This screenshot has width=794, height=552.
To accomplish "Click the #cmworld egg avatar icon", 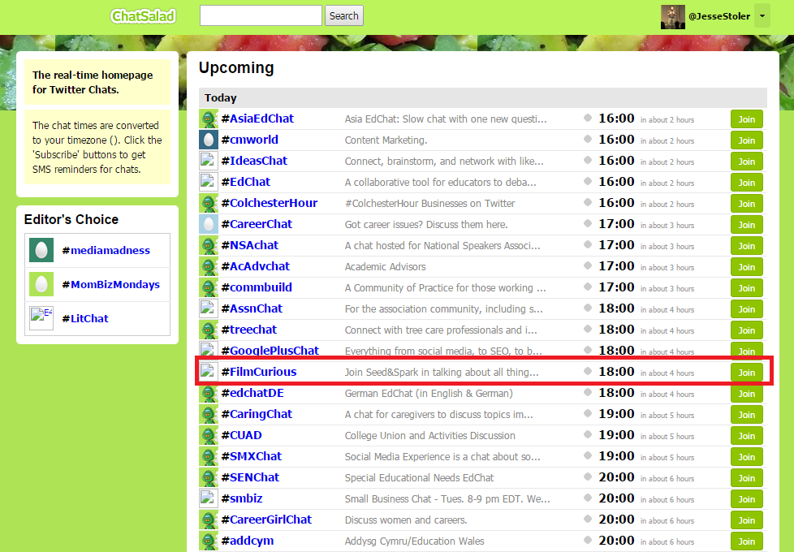I will pyautogui.click(x=209, y=140).
